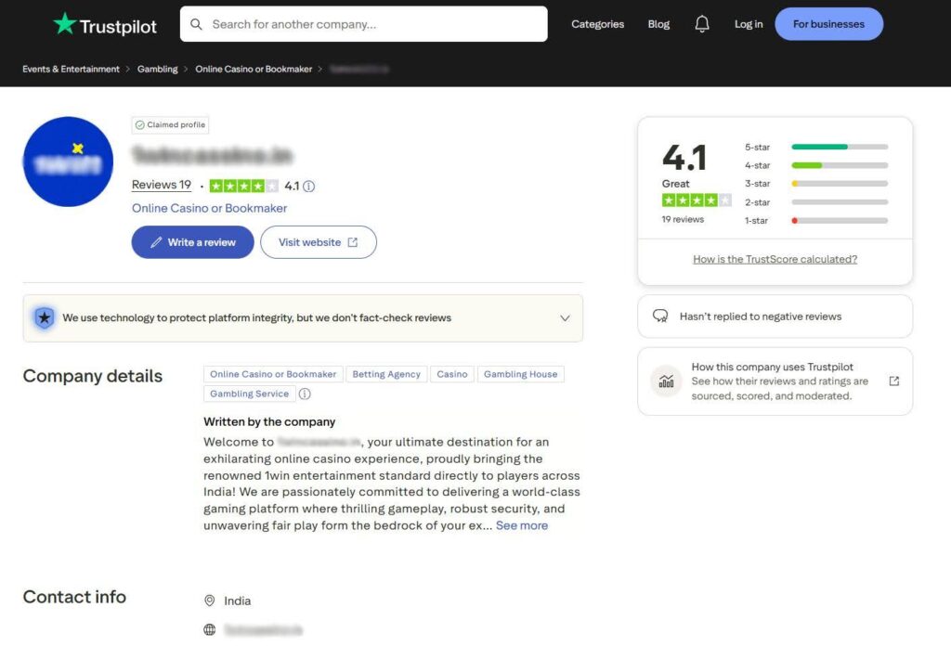
Task: Open the notifications bell icon
Action: point(702,24)
